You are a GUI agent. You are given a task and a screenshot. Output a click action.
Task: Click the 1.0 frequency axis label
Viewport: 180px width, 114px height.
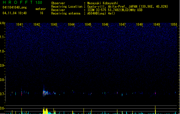coord(2,51)
